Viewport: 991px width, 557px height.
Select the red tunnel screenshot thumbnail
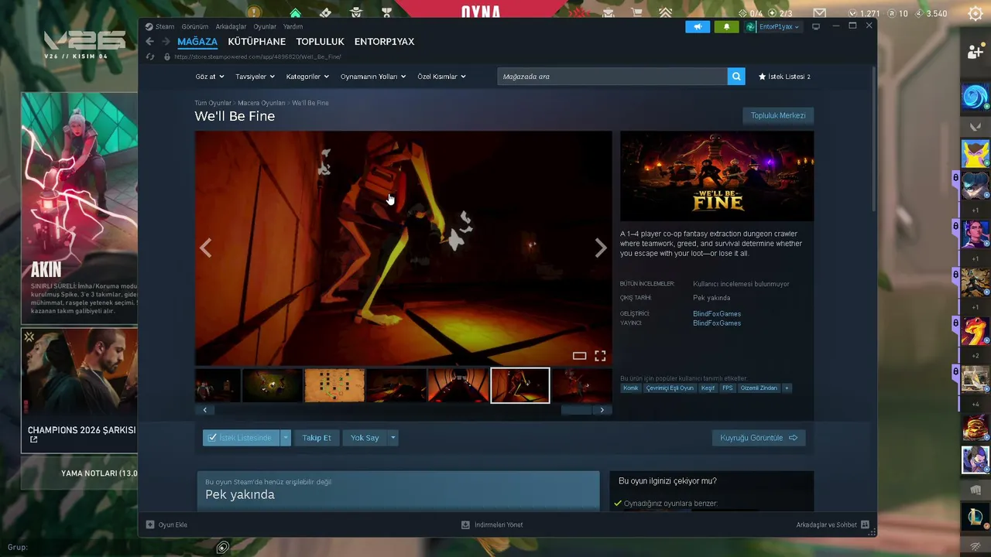click(458, 385)
